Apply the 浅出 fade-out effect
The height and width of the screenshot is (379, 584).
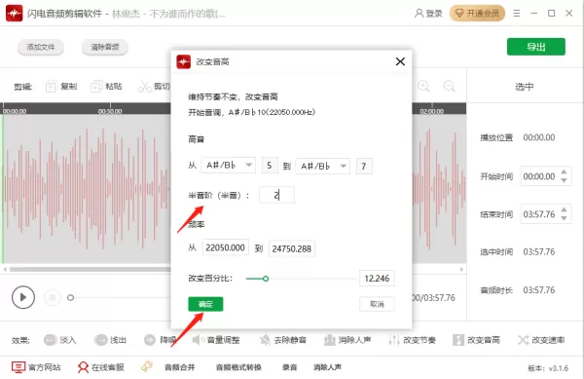tap(110, 340)
